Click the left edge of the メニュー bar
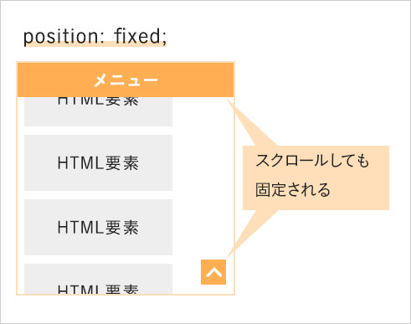The height and width of the screenshot is (324, 411). coord(21,80)
